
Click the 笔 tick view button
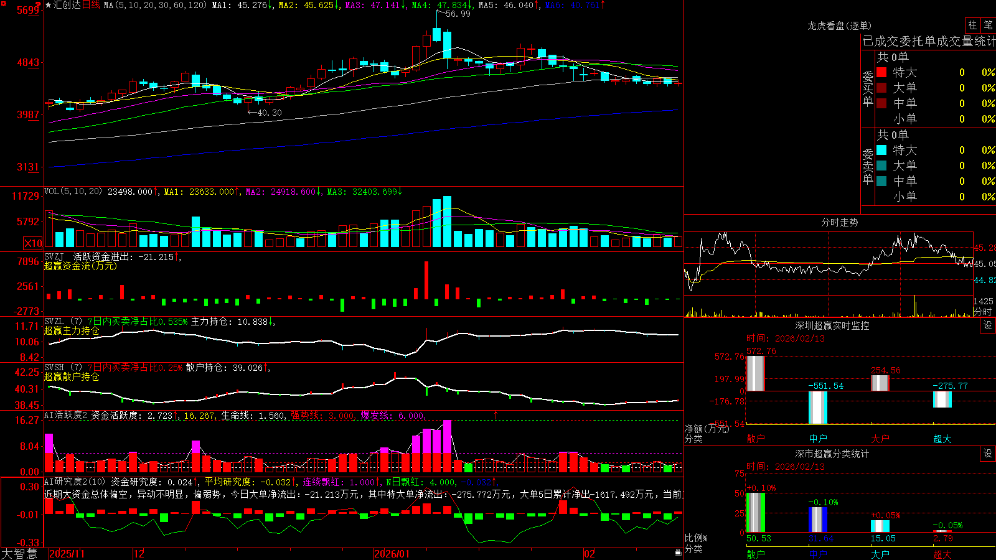(989, 25)
